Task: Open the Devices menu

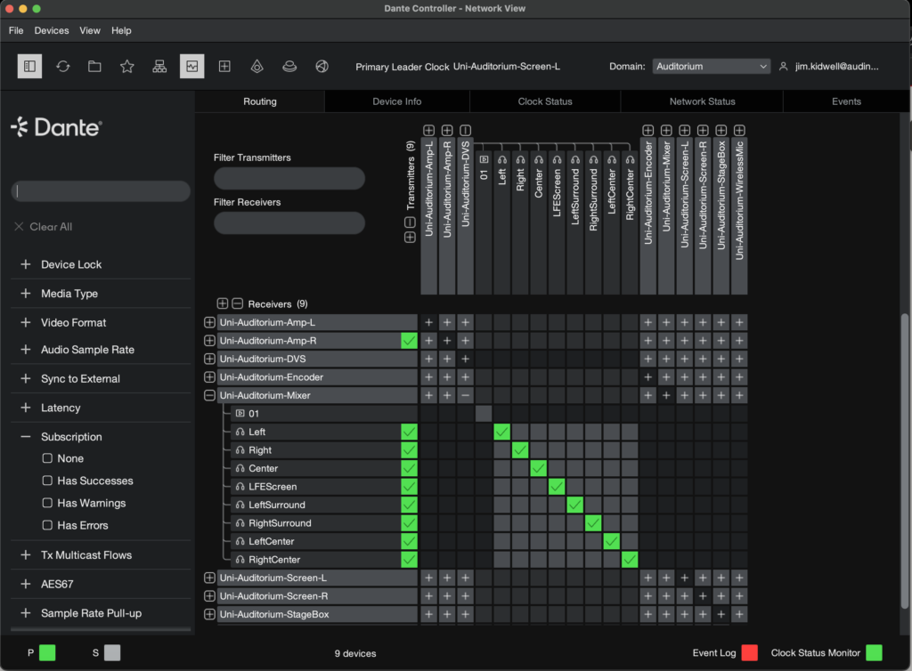Action: [x=52, y=30]
